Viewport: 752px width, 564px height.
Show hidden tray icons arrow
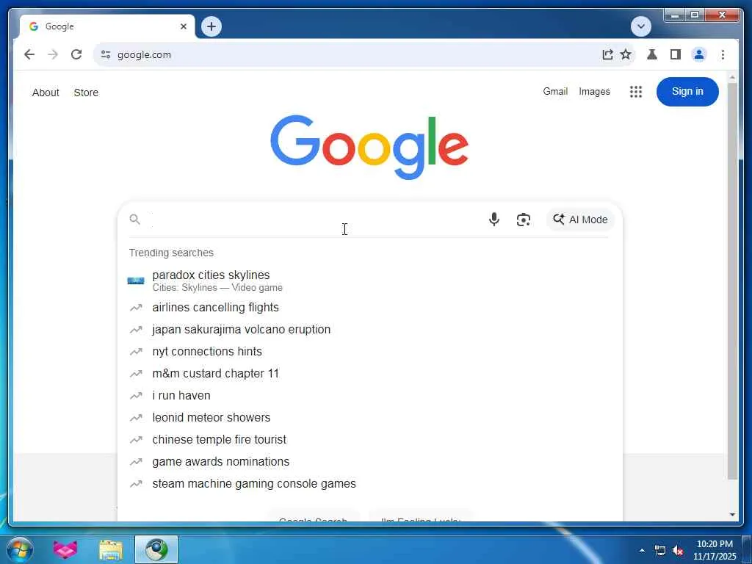tap(642, 551)
